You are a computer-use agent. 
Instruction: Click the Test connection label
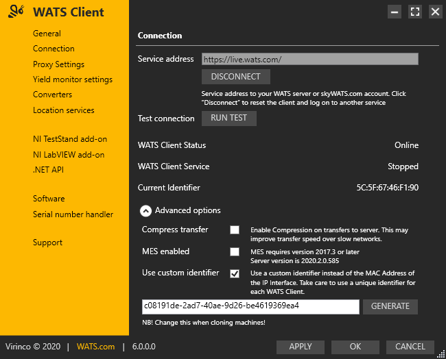[x=166, y=119]
